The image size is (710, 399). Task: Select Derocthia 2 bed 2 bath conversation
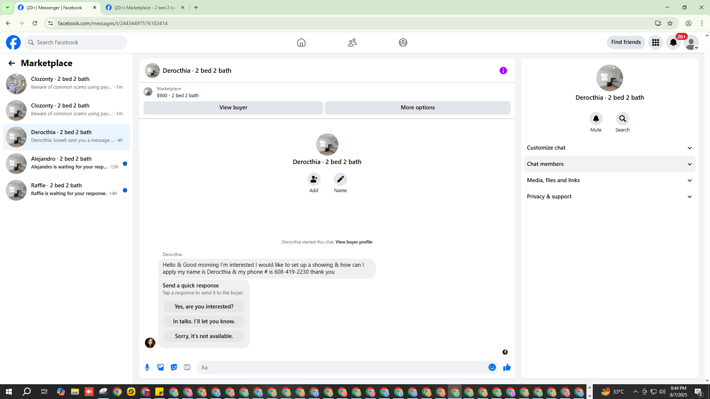(67, 137)
